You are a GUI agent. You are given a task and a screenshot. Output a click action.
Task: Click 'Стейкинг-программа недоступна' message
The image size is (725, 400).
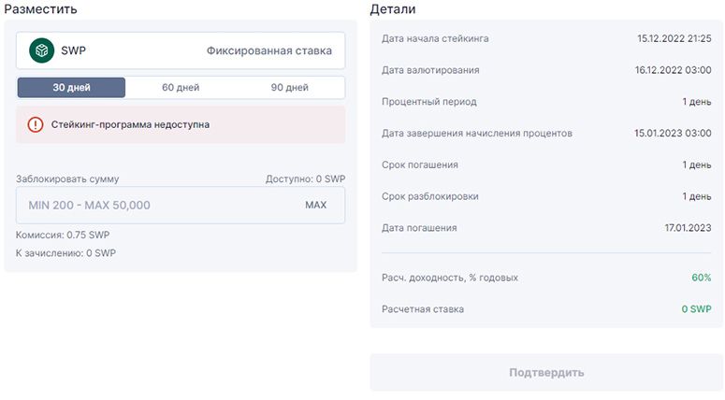pyautogui.click(x=130, y=124)
